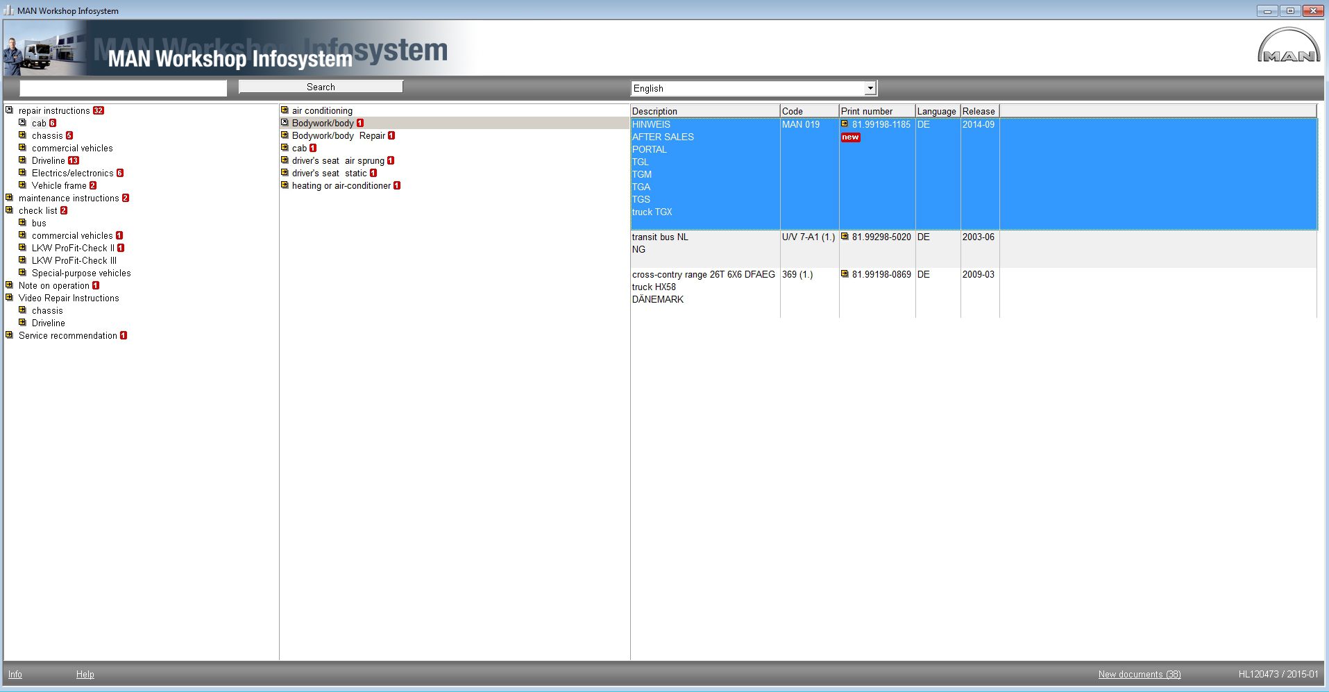Viewport: 1329px width, 692px height.
Task: Open the document icon for print number 81.99198-0869
Action: click(845, 274)
